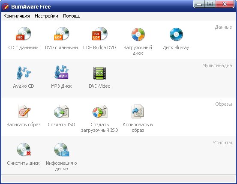Open the Помощь menu

pos(72,16)
